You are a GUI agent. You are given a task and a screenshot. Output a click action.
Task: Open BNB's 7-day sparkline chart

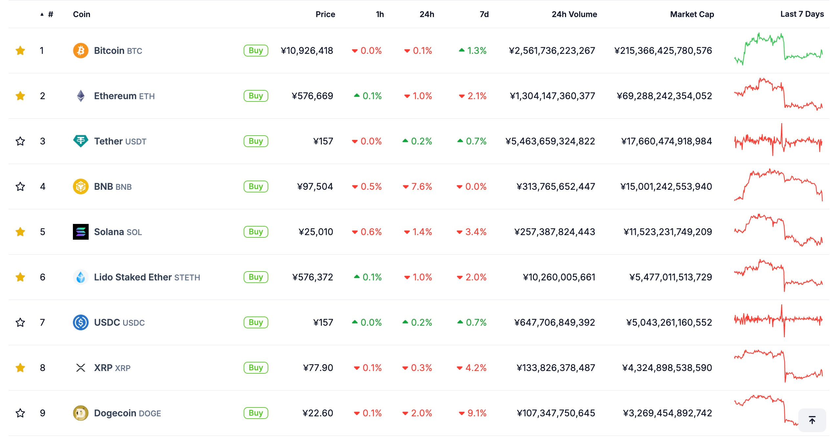778,185
